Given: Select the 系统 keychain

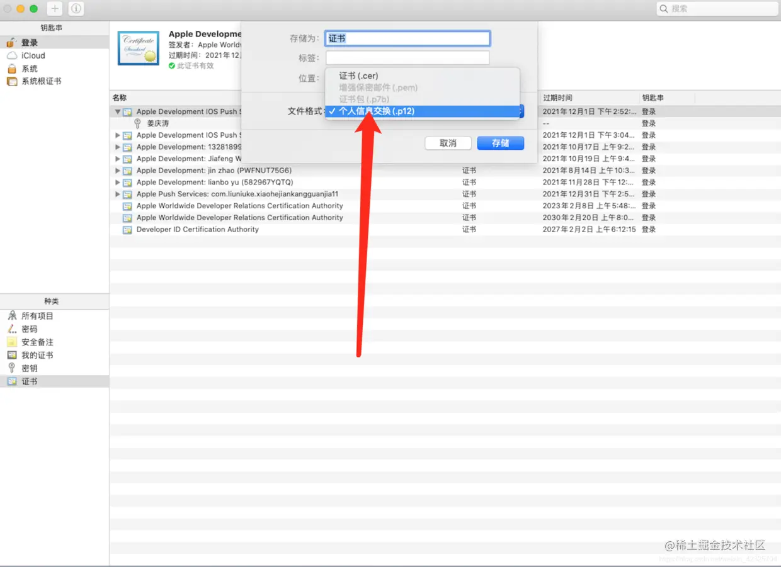Looking at the screenshot, I should click(x=54, y=69).
